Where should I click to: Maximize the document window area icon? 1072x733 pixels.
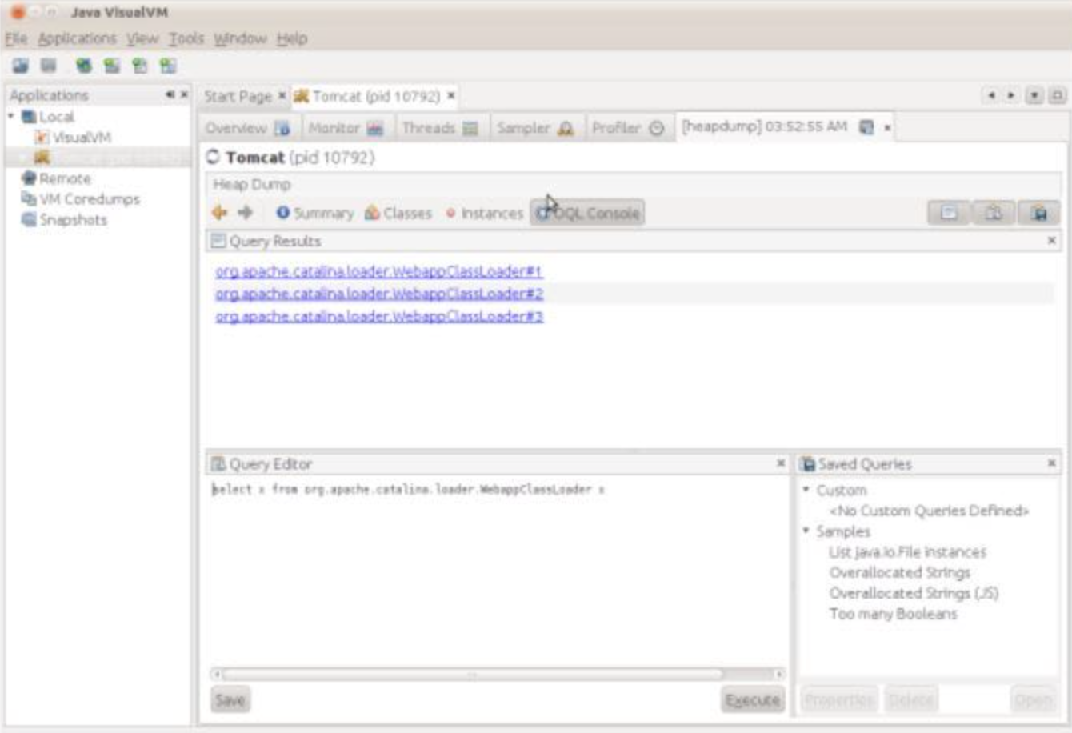[1057, 95]
